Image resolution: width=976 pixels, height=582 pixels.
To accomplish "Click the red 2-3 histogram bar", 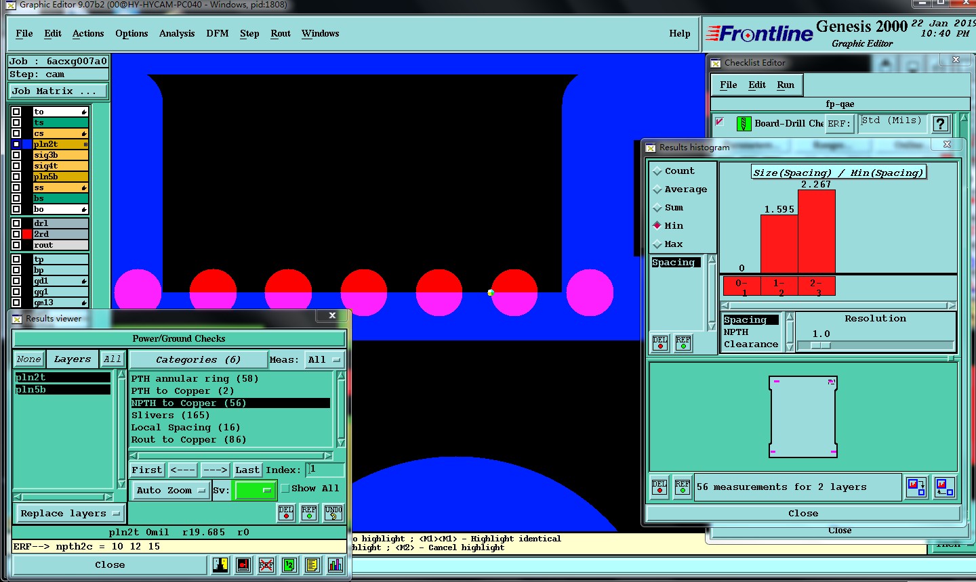I will pyautogui.click(x=817, y=231).
